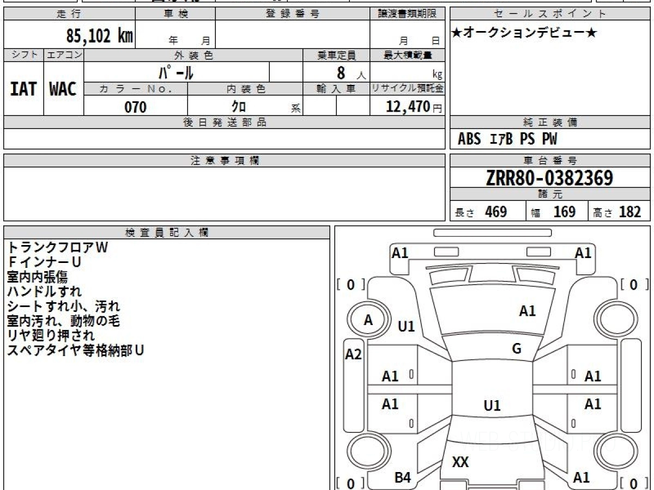The height and width of the screenshot is (490, 654).
Task: Select the note スペアタイヤ等格納部U
Action: click(x=75, y=350)
